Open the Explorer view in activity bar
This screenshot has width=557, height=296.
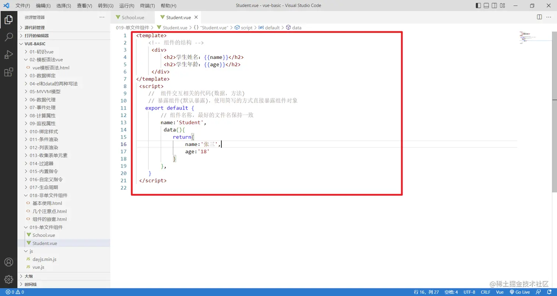coord(8,20)
